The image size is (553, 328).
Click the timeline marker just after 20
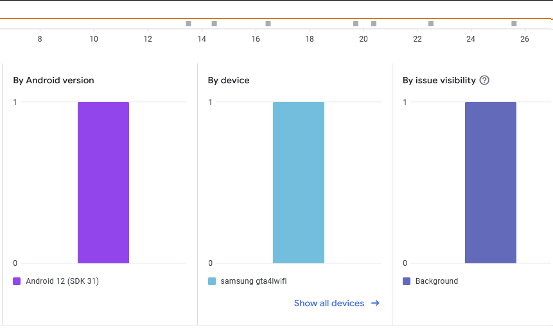point(374,24)
